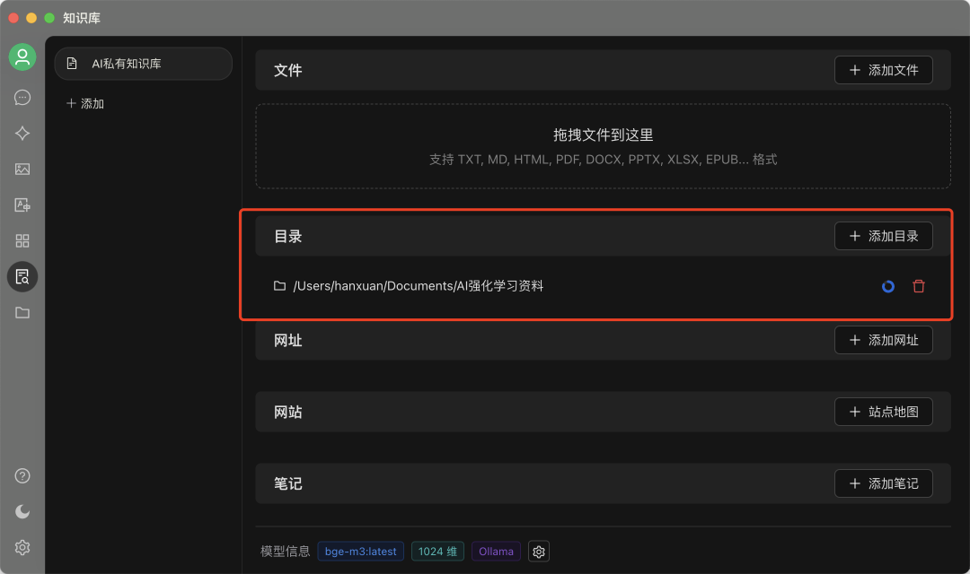This screenshot has width=970, height=574.
Task: Open the chat assistant sidebar icon
Action: tap(22, 98)
